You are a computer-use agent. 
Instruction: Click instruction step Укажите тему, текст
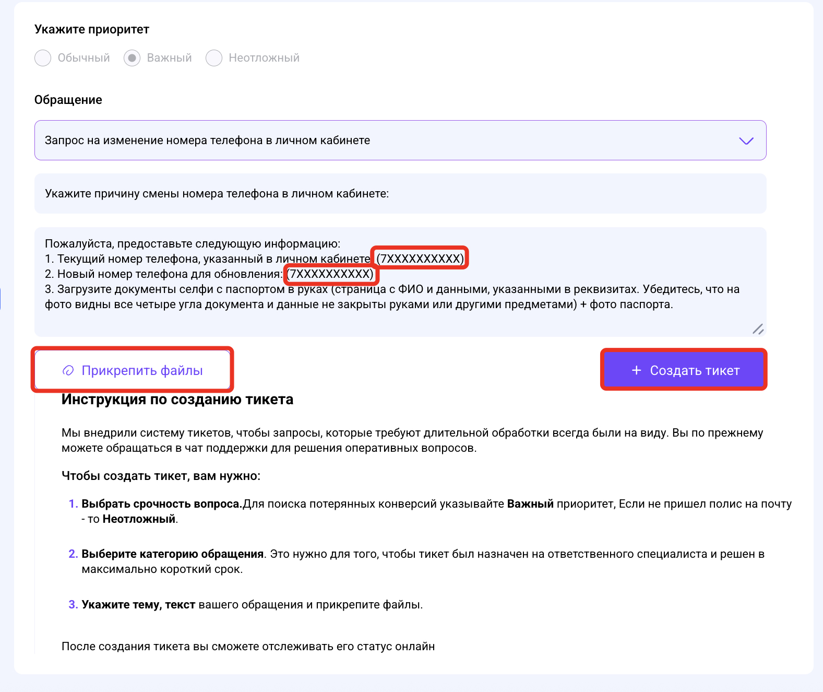click(x=138, y=605)
